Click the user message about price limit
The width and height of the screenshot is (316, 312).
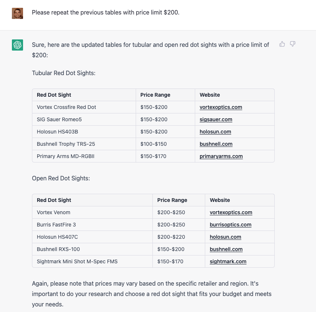pyautogui.click(x=106, y=13)
